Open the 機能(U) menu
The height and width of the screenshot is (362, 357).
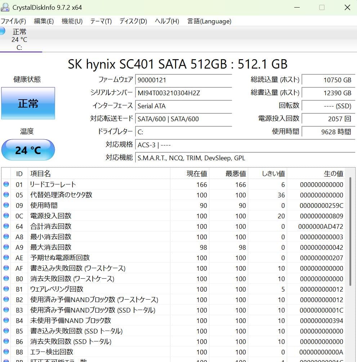[71, 21]
